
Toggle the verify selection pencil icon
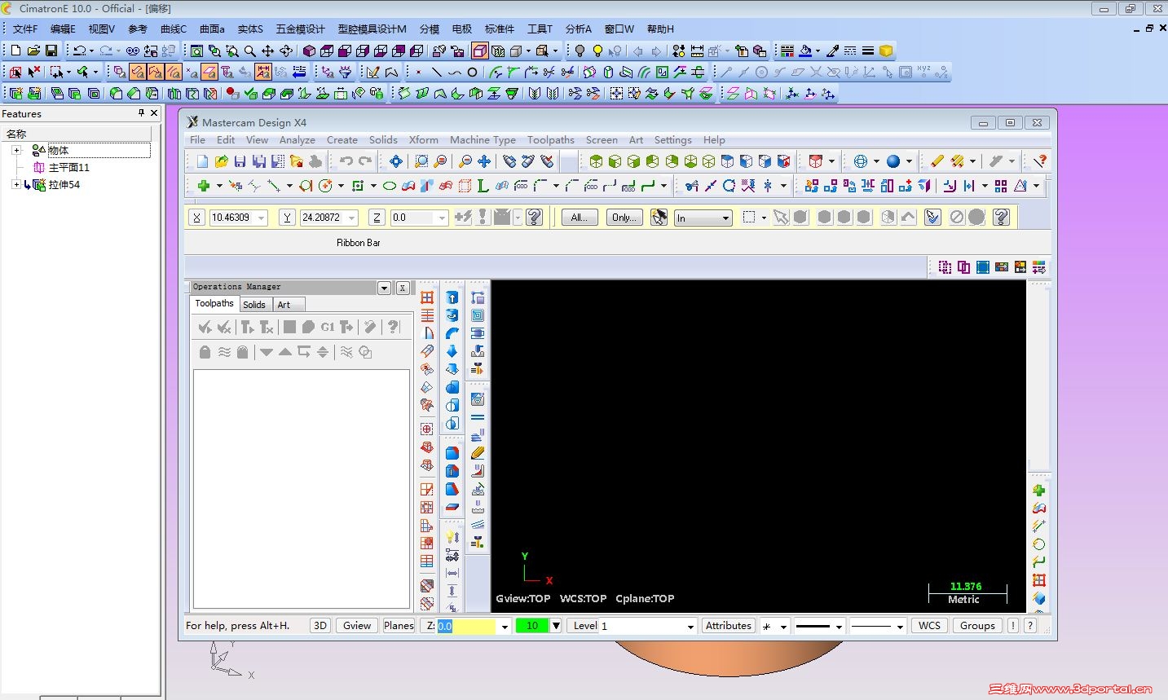click(x=933, y=218)
